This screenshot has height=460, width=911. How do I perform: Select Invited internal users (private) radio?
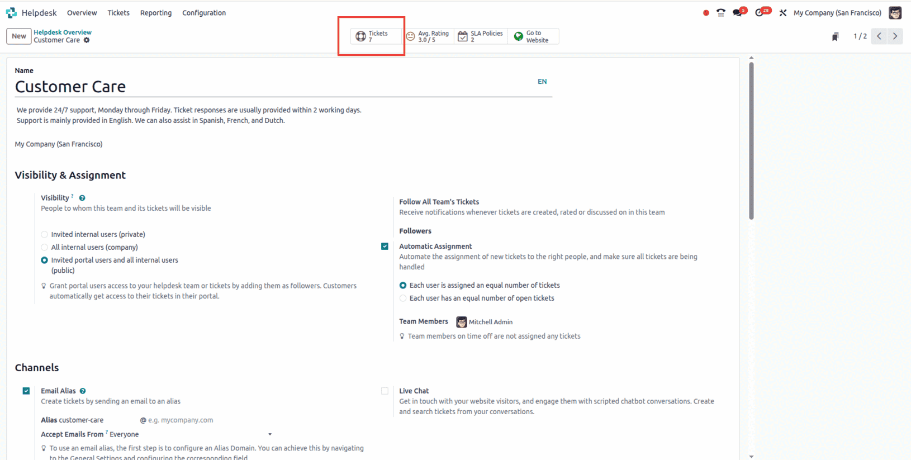tap(45, 235)
